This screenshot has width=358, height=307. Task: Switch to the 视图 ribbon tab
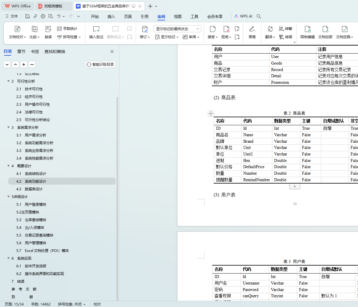[178, 17]
